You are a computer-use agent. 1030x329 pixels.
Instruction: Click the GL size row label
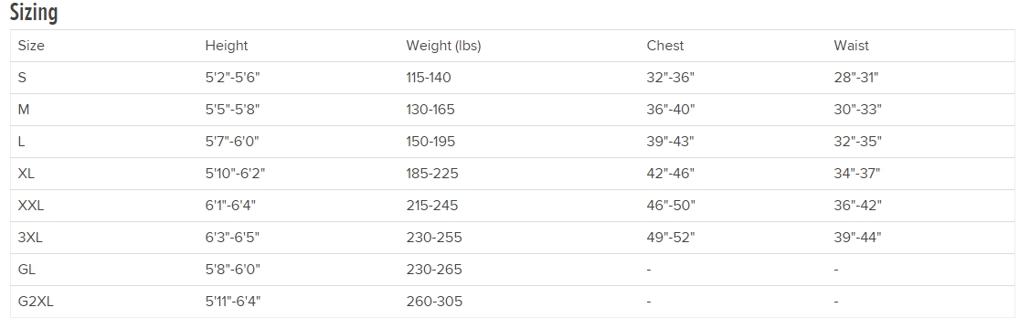pos(27,270)
